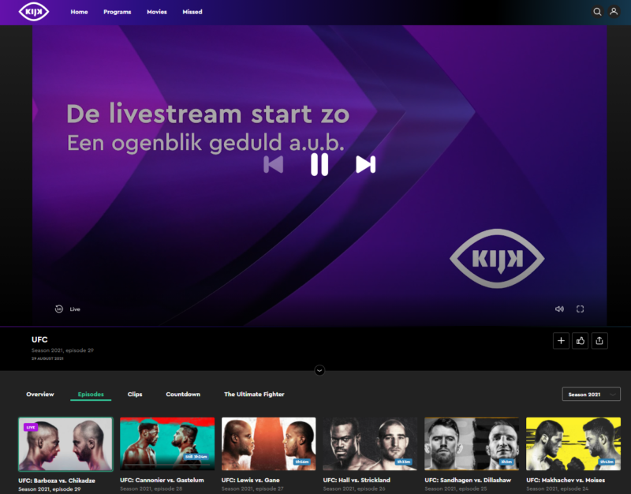This screenshot has height=494, width=631.
Task: Open the UFC: Lewis vs. Gane episode thumbnail
Action: point(268,443)
